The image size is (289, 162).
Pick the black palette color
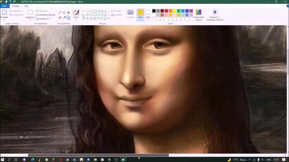154,11
